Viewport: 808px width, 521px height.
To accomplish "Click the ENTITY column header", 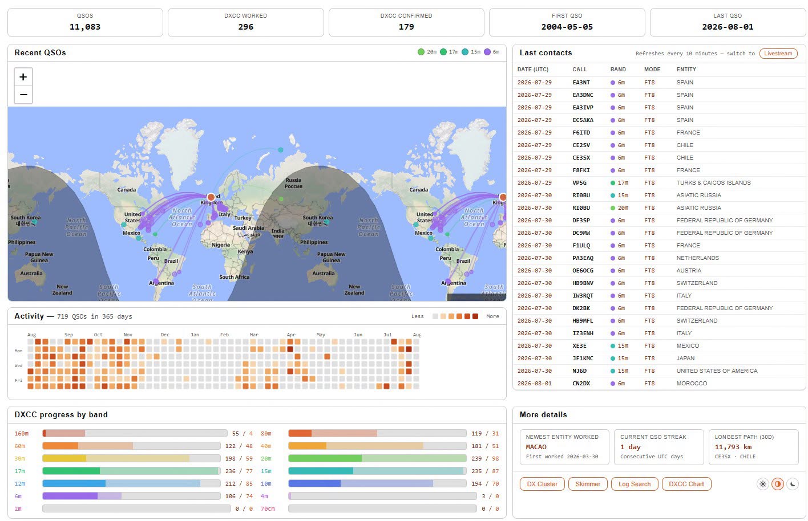I will (x=686, y=70).
